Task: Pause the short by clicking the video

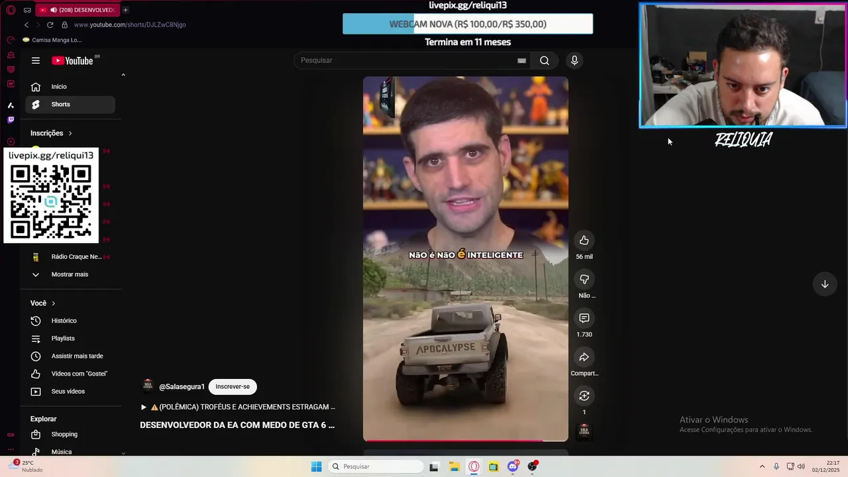Action: pyautogui.click(x=466, y=258)
